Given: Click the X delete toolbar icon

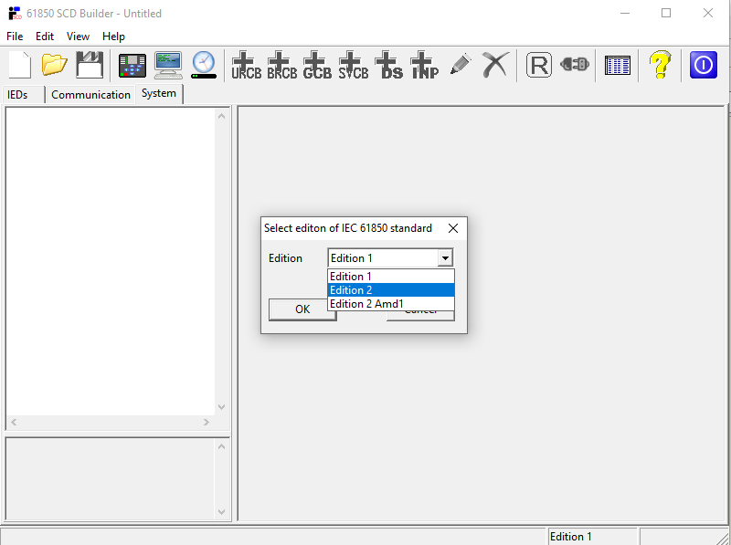Looking at the screenshot, I should pyautogui.click(x=495, y=65).
